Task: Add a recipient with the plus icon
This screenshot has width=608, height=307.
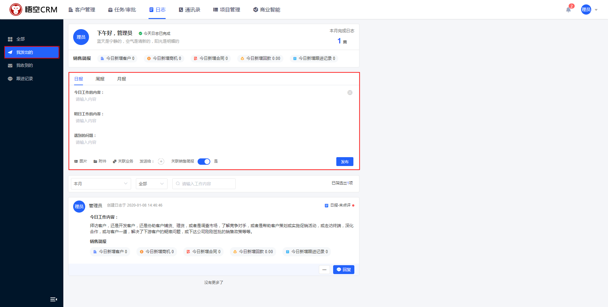Action: [161, 162]
